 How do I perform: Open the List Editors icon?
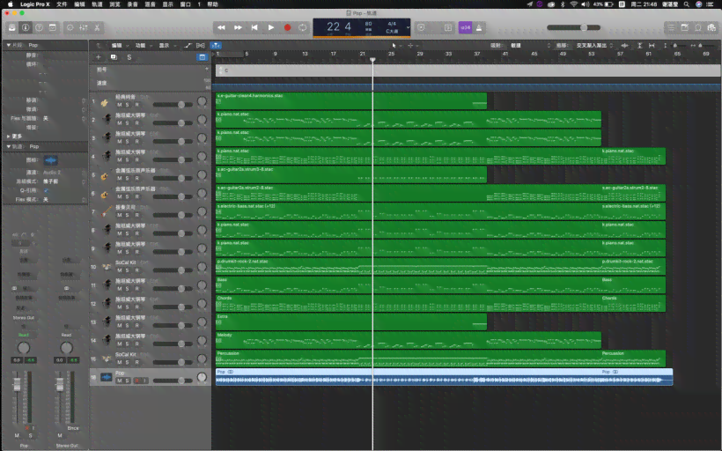(671, 27)
